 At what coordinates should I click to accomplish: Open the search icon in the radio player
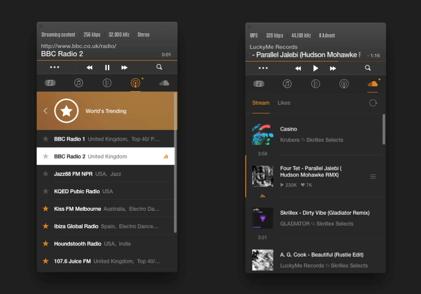pyautogui.click(x=159, y=67)
